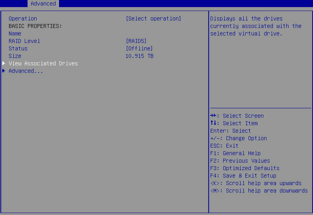
Task: Select the Name field row
Action: coord(15,33)
